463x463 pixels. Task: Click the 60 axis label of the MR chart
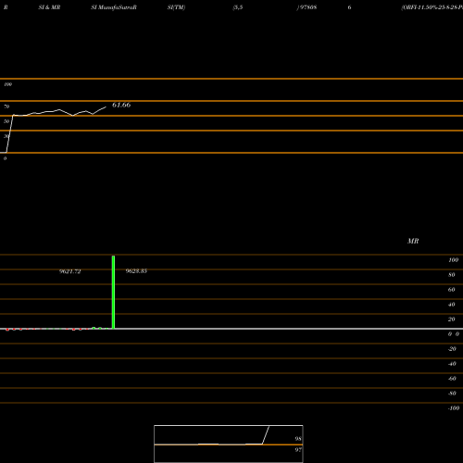click(x=451, y=290)
